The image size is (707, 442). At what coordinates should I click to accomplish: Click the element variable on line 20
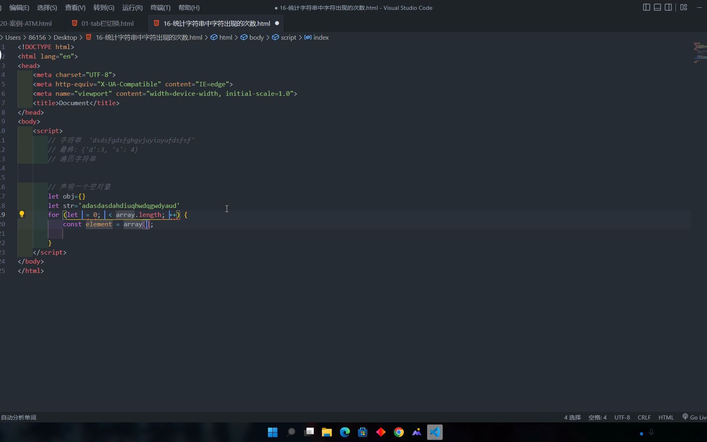point(99,224)
